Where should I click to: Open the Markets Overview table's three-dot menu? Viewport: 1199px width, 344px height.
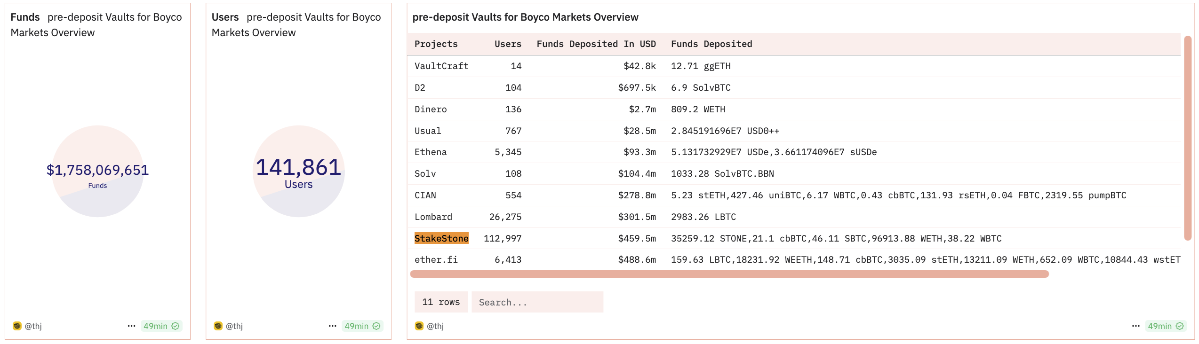click(1135, 326)
